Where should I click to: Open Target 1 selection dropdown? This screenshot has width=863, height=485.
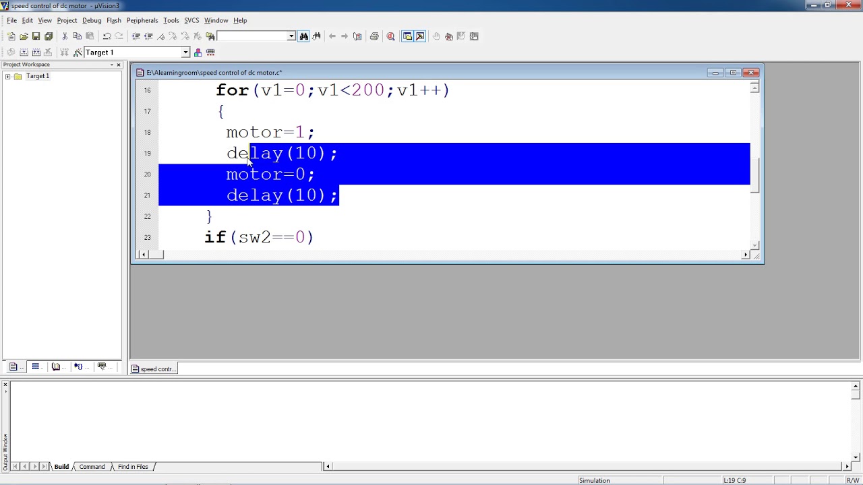[x=185, y=53]
